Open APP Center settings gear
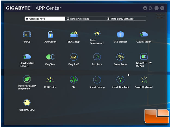This screenshot has height=127, width=170. [151, 8]
